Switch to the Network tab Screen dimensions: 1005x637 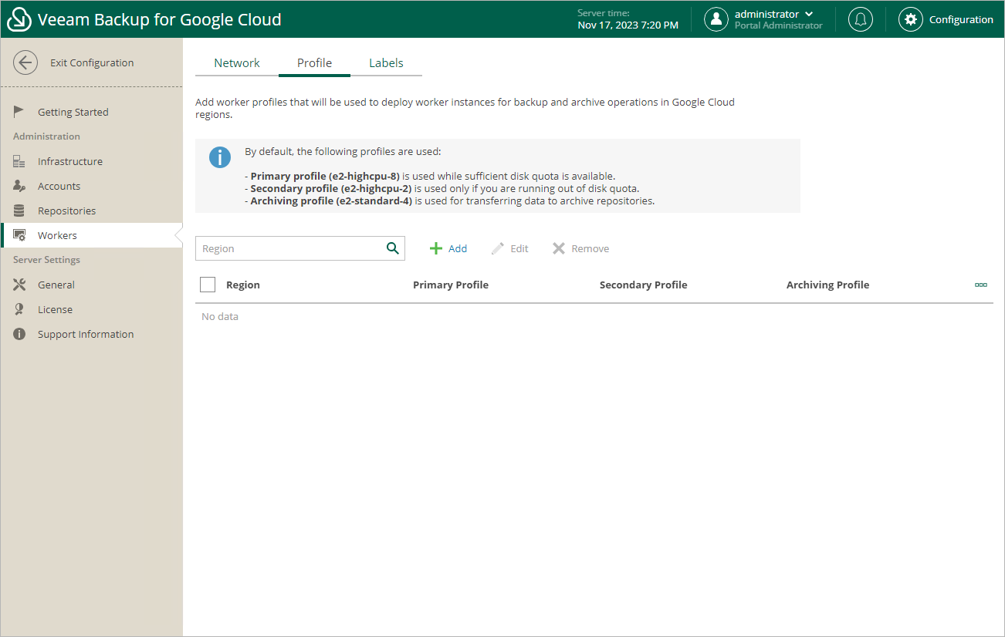(x=237, y=63)
